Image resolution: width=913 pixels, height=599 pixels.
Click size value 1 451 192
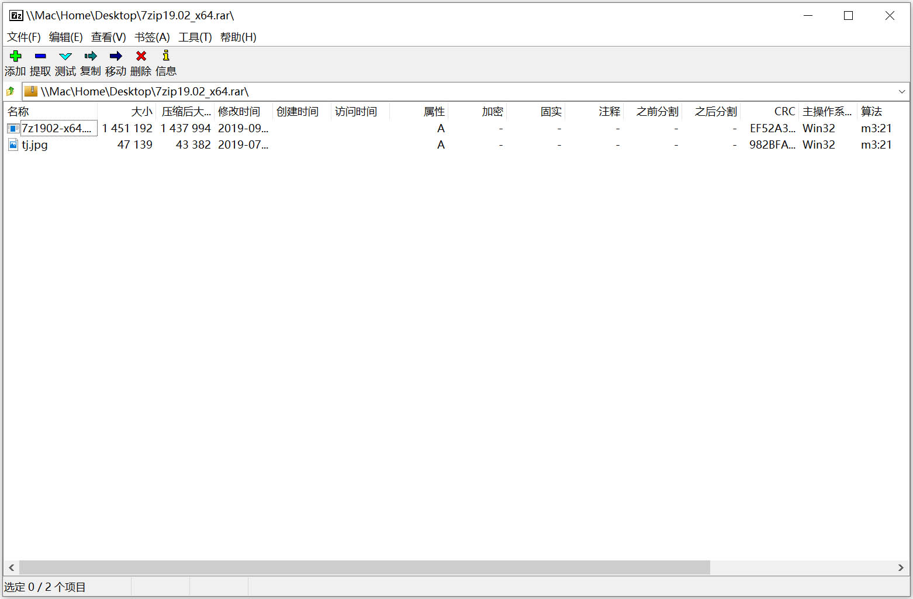click(127, 128)
